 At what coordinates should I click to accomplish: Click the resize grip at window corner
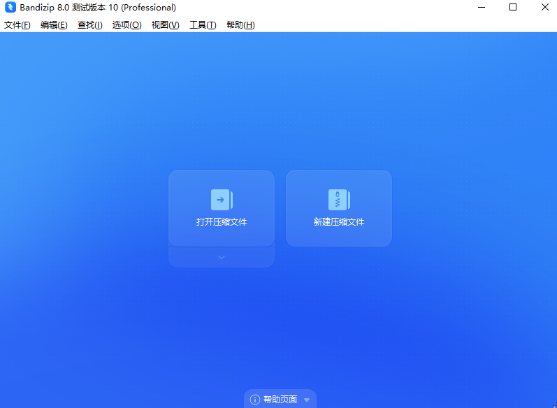(x=554, y=405)
